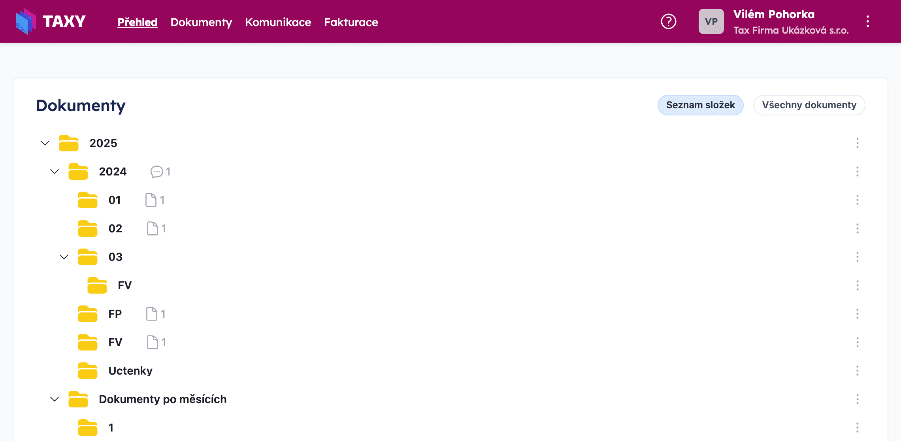The width and height of the screenshot is (901, 441).
Task: Collapse Dokumenty po měsících folder
Action: tap(54, 399)
